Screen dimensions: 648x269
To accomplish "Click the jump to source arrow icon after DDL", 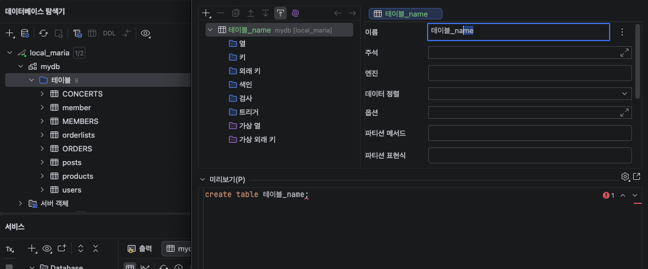I will [x=127, y=34].
